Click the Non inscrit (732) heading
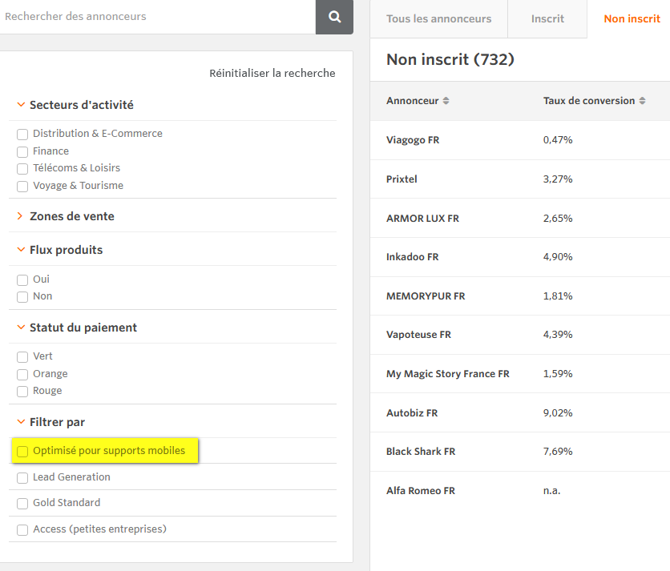This screenshot has height=571, width=670. point(450,59)
